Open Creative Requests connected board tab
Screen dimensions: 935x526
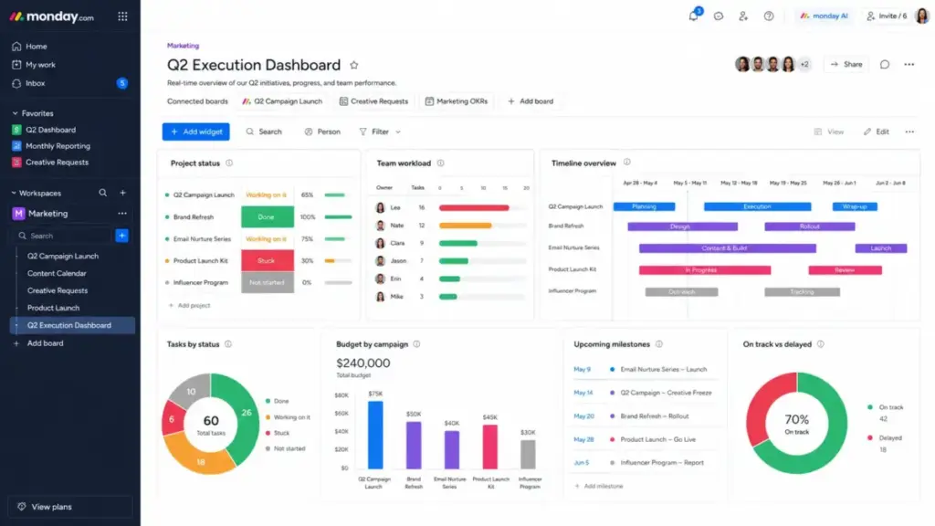click(373, 101)
